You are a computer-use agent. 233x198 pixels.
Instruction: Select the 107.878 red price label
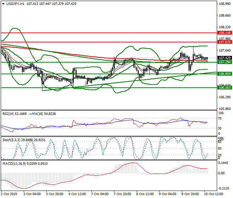pos(225,42)
